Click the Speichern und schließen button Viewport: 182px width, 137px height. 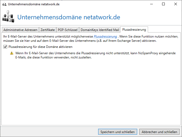coord(118,132)
